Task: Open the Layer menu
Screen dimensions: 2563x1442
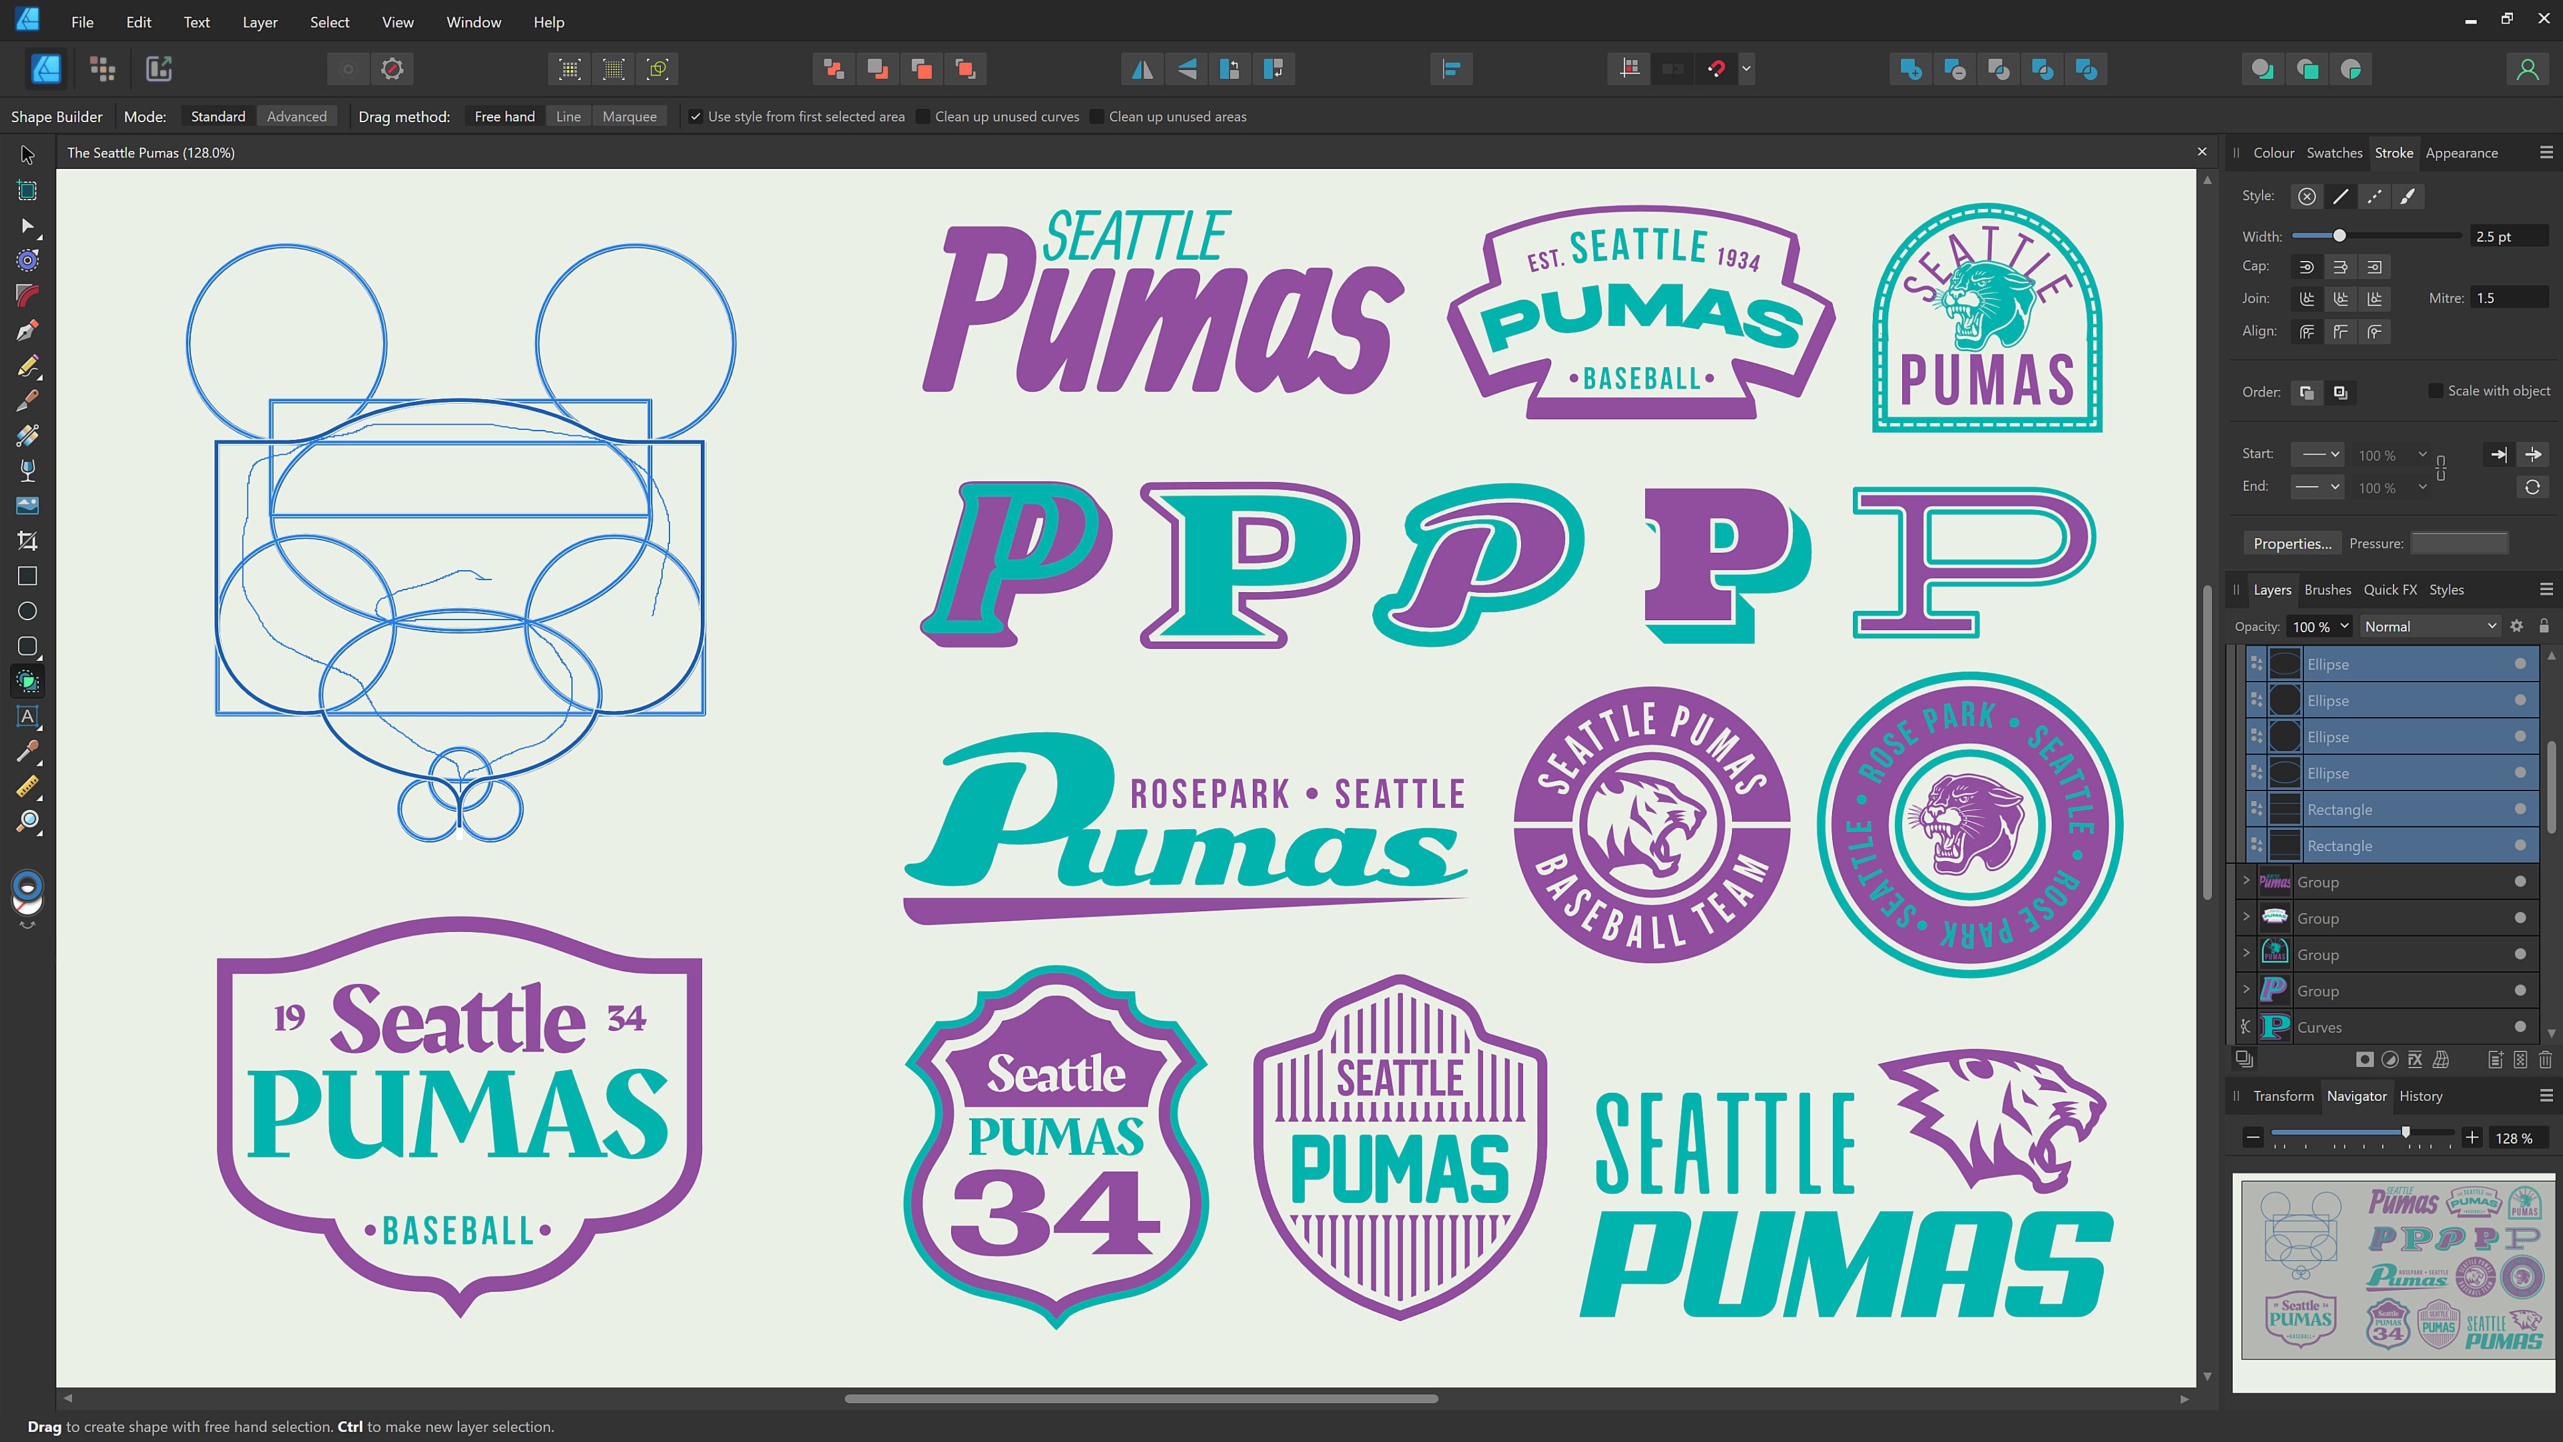Action: (x=260, y=22)
